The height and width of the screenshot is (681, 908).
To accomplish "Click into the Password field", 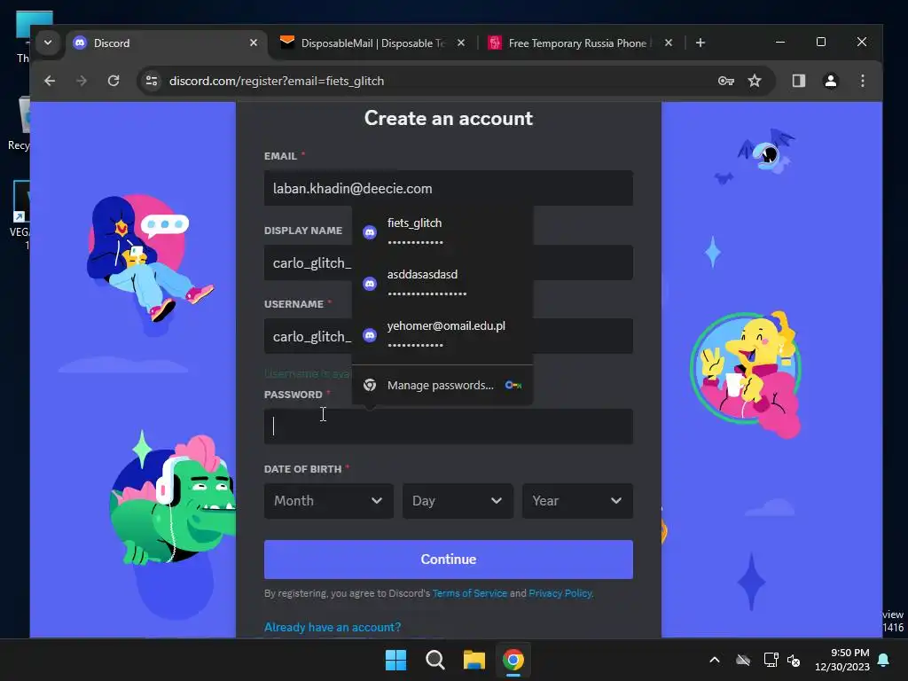I will pyautogui.click(x=448, y=427).
